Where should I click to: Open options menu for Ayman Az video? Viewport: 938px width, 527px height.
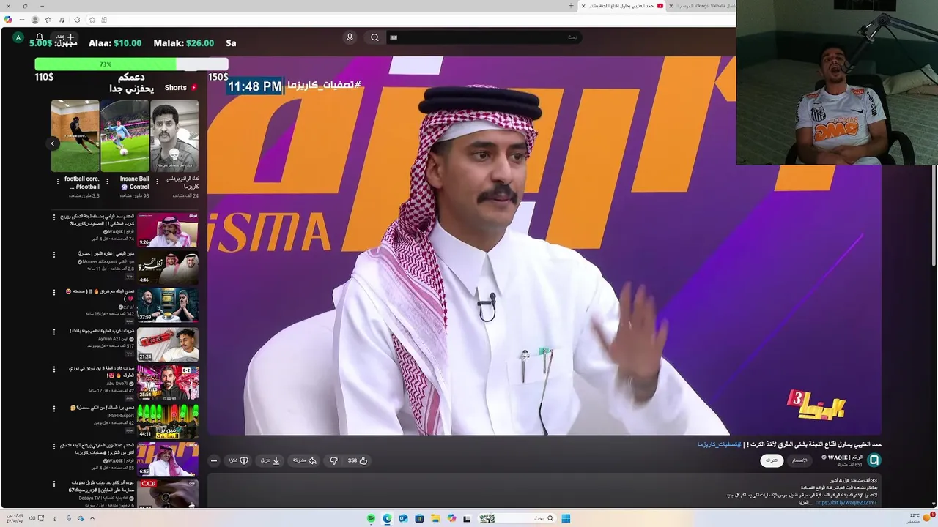coord(53,332)
